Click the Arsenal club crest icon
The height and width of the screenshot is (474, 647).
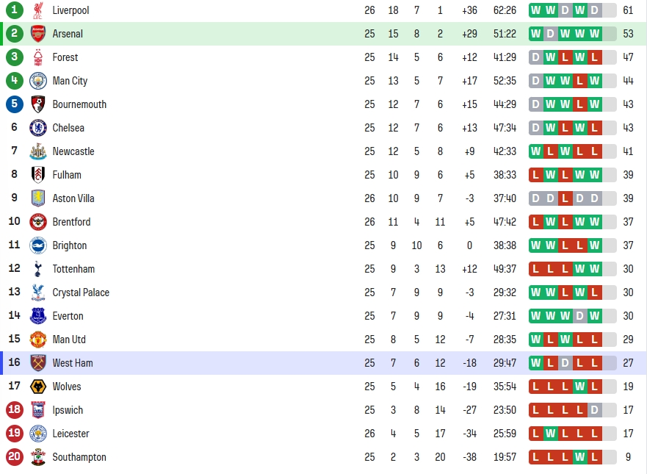pyautogui.click(x=38, y=34)
